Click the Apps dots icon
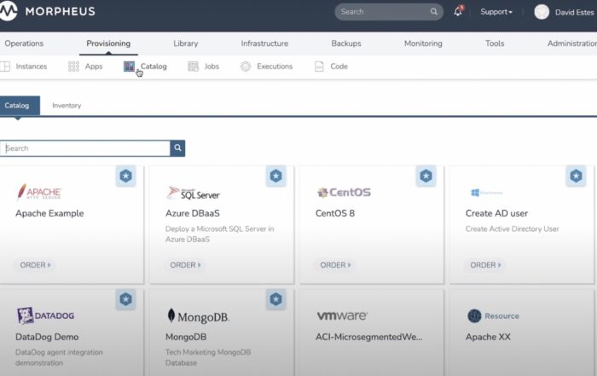Screen dimensions: 597x376 73,67
